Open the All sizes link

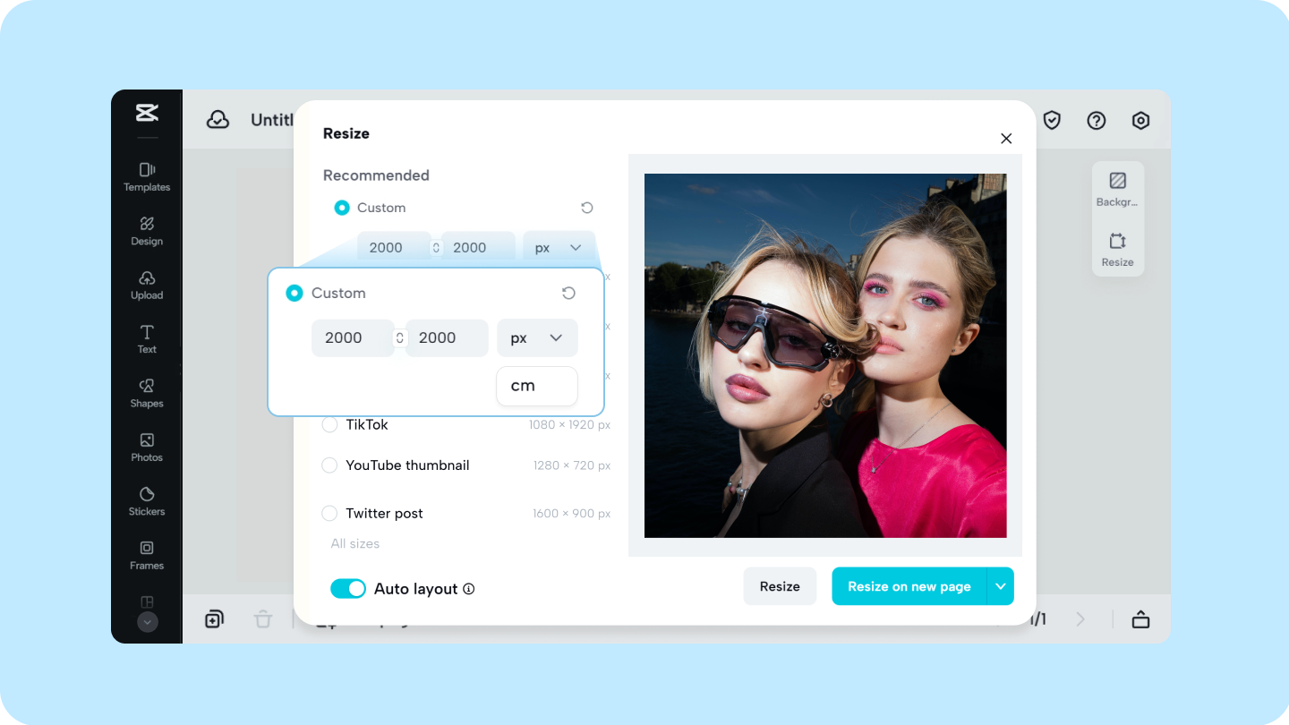(x=355, y=543)
